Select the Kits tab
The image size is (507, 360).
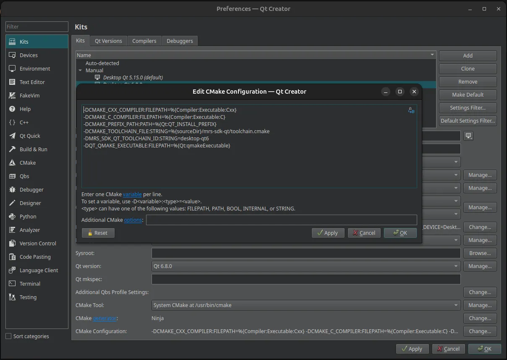point(80,40)
